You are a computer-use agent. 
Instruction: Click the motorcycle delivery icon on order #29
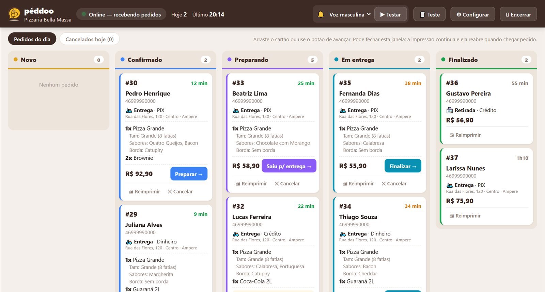129,242
